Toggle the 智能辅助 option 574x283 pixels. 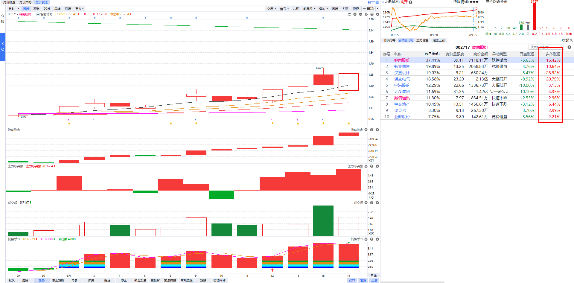44,14
